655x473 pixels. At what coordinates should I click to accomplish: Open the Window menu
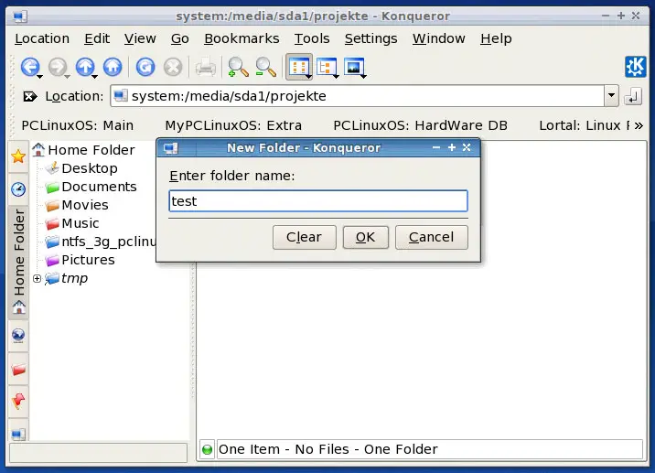click(x=438, y=38)
